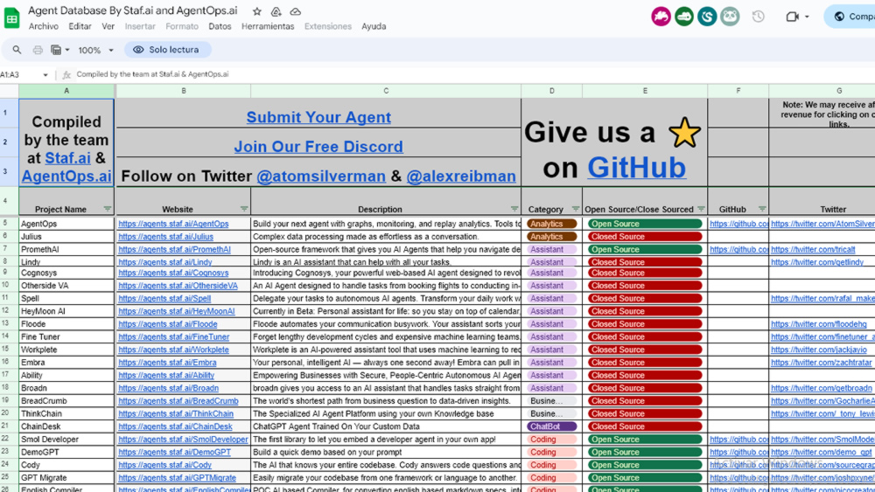Click the Compartir share button
The image size is (875, 492).
(850, 17)
